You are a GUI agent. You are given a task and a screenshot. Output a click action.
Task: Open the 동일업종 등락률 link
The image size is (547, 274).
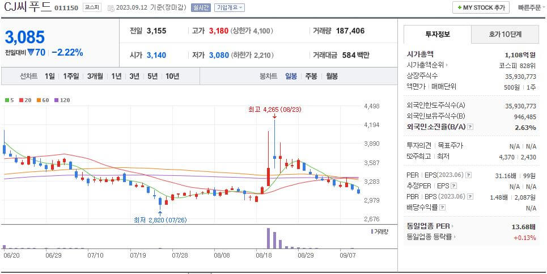pyautogui.click(x=431, y=237)
